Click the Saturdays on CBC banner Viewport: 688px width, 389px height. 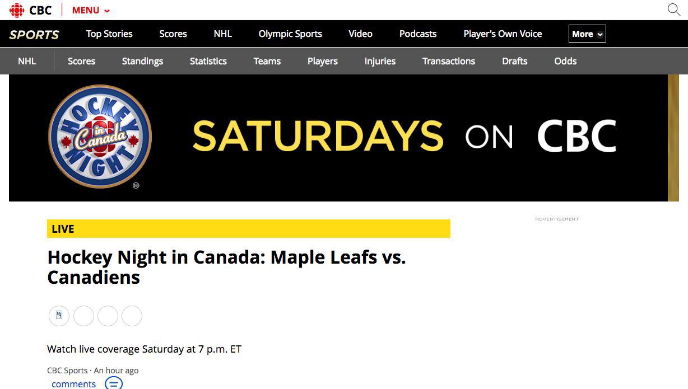pos(343,138)
